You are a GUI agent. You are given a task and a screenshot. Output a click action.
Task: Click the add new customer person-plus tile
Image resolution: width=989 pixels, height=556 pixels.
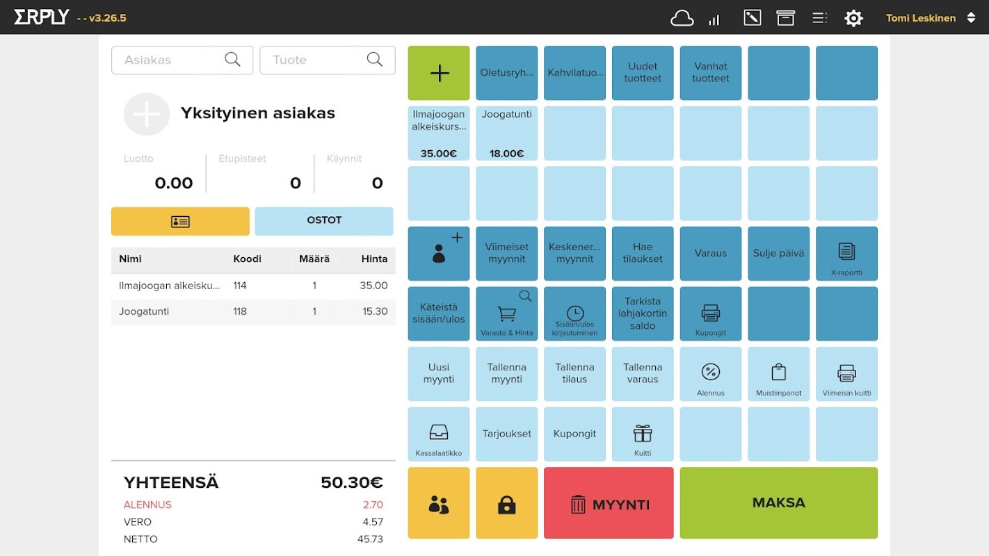[x=439, y=254]
